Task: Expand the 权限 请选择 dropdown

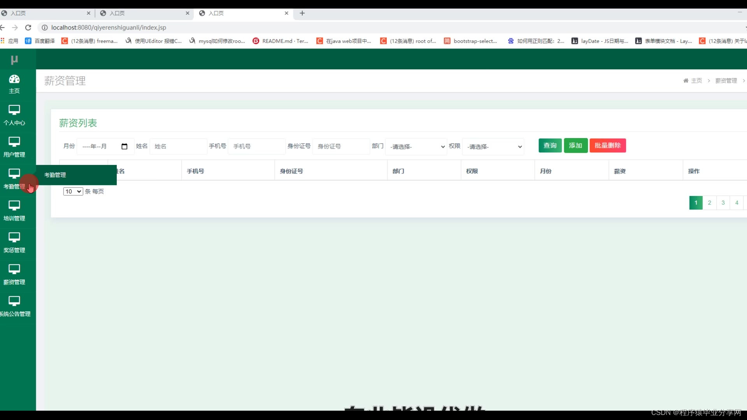Action: (493, 147)
